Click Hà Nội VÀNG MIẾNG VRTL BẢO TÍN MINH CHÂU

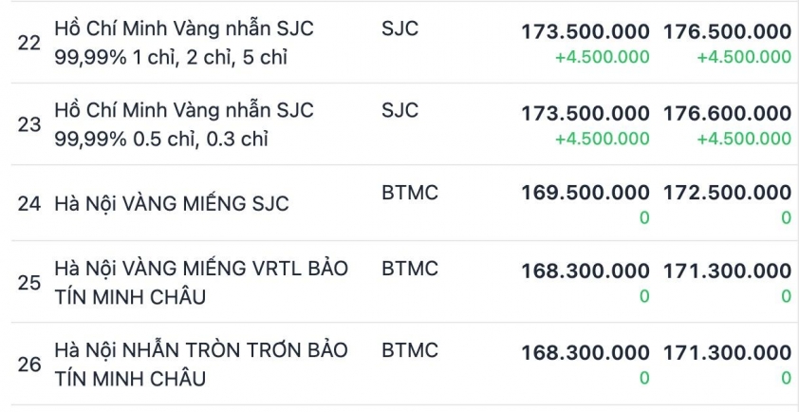[201, 282]
